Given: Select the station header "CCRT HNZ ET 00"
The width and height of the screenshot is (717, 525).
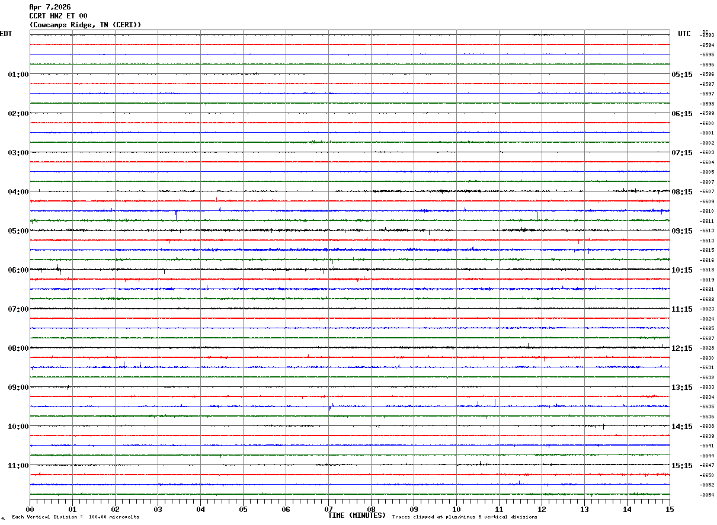Looking at the screenshot, I should pos(58,16).
